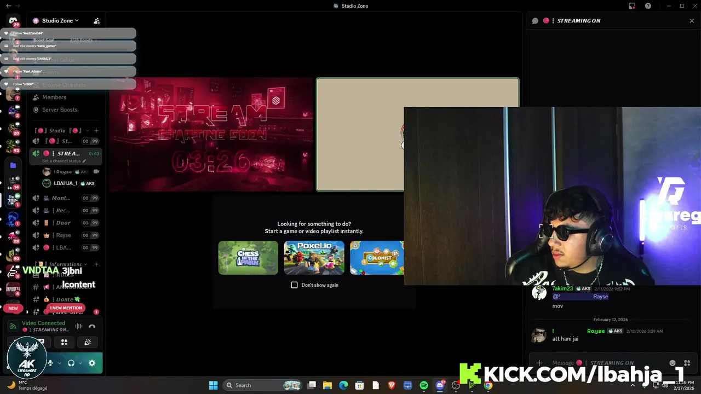The height and width of the screenshot is (394, 701).
Task: Open Google Chrome from the taskbar
Action: point(488,385)
